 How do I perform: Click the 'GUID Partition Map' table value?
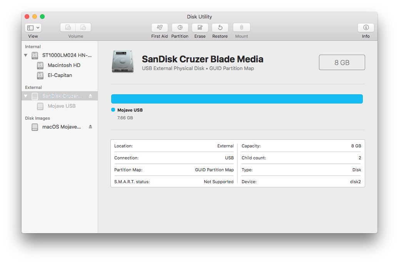point(214,170)
